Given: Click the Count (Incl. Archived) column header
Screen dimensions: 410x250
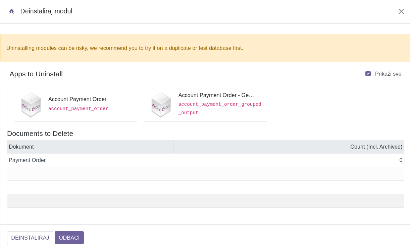Looking at the screenshot, I should 376,147.
